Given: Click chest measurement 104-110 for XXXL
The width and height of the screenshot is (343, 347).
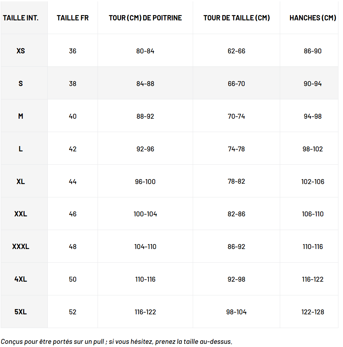Looking at the screenshot, I should (145, 247).
